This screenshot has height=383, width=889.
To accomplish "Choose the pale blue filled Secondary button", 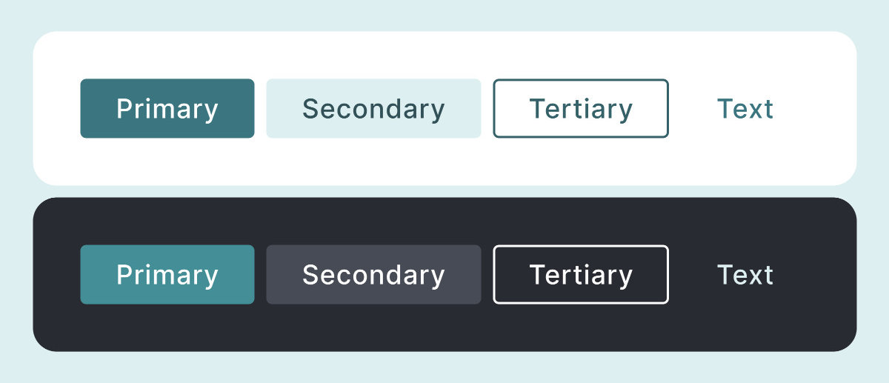I will click(373, 109).
